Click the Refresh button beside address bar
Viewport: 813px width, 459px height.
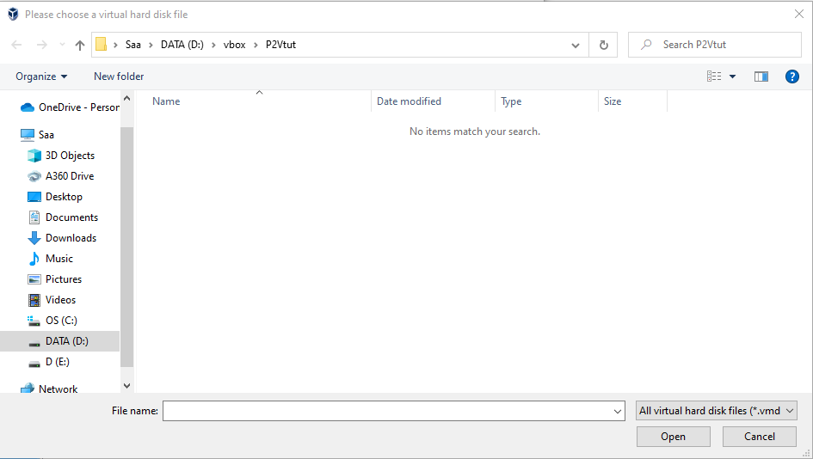click(x=603, y=46)
